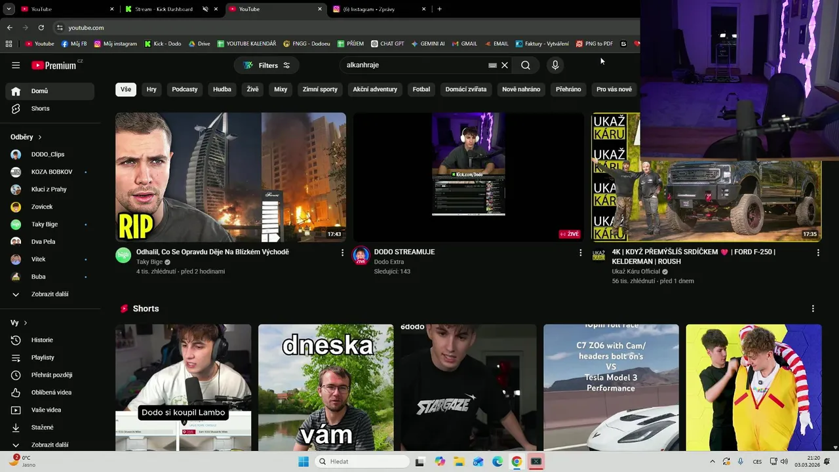Select the Akční adventury chip
Viewport: 839px width, 472px height.
[x=375, y=89]
